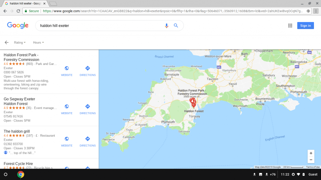This screenshot has height=180, width=321.
Task: Click the +76 notifications count
Action: pos(273,174)
